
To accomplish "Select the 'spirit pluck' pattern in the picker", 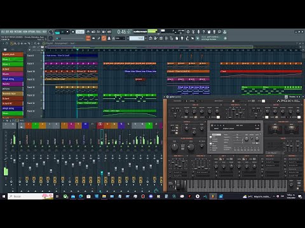I will [x=13, y=54].
